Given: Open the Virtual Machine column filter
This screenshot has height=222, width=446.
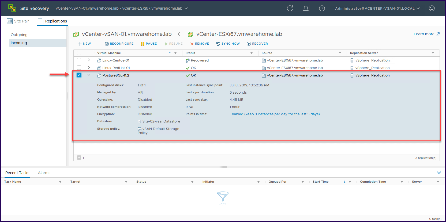Looking at the screenshot, I should tap(175, 53).
